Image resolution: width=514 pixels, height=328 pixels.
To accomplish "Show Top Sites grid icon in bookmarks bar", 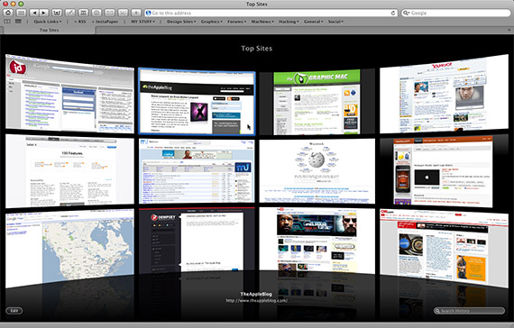I will (18, 22).
